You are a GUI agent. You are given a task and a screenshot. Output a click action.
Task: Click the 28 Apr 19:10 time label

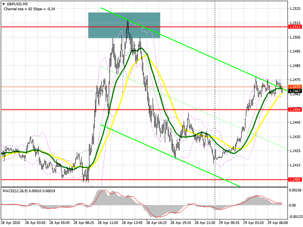tap(181, 223)
